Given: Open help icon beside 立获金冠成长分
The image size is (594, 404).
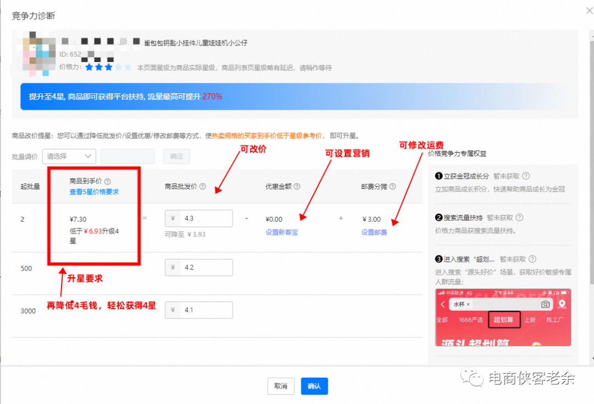Looking at the screenshot, I should point(525,176).
